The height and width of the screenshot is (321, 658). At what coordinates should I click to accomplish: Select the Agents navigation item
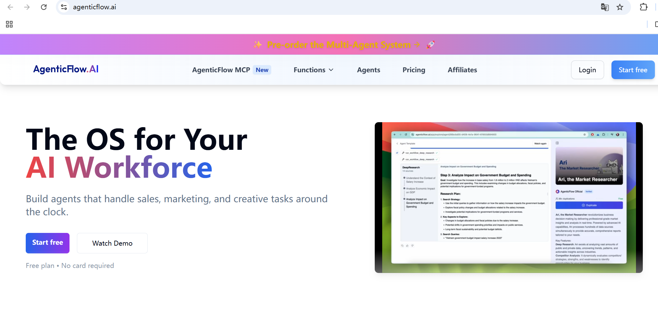368,70
